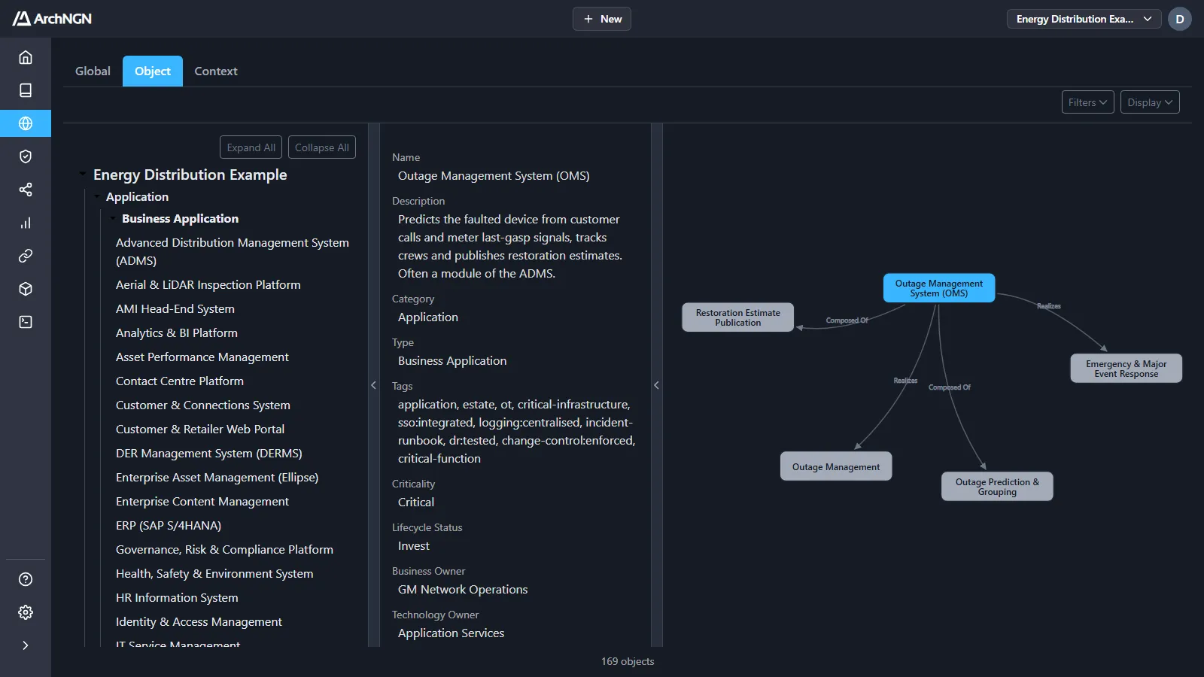1204x677 pixels.
Task: Switch to the Object tab
Action: pos(153,71)
